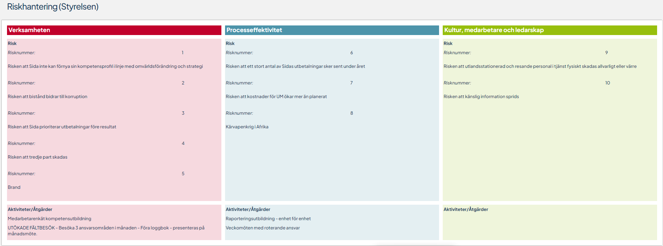Click Aktiviteter/Åtgärder heading in Verksamheten
Viewport: 663px width, 246px height.
[x=30, y=209]
